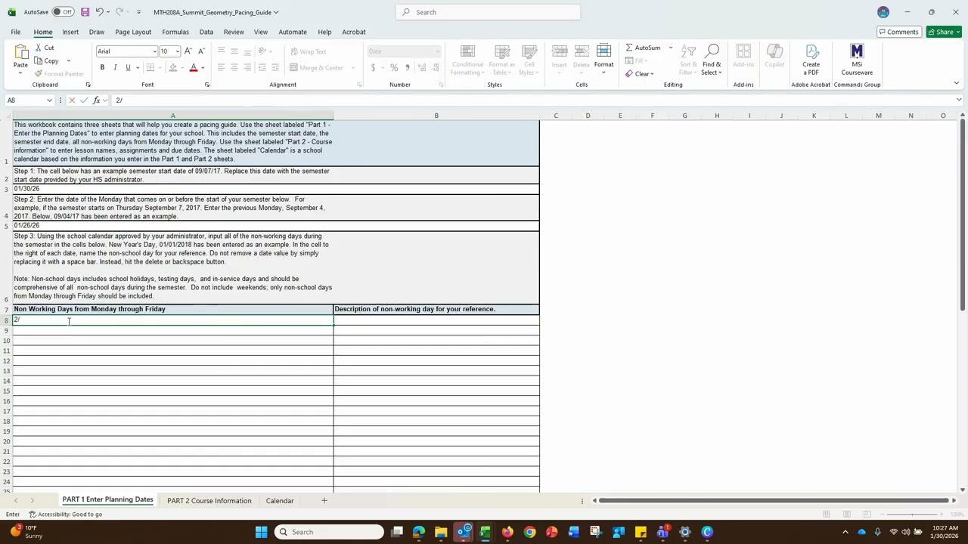Collapse the ribbon with chevron

(x=956, y=83)
